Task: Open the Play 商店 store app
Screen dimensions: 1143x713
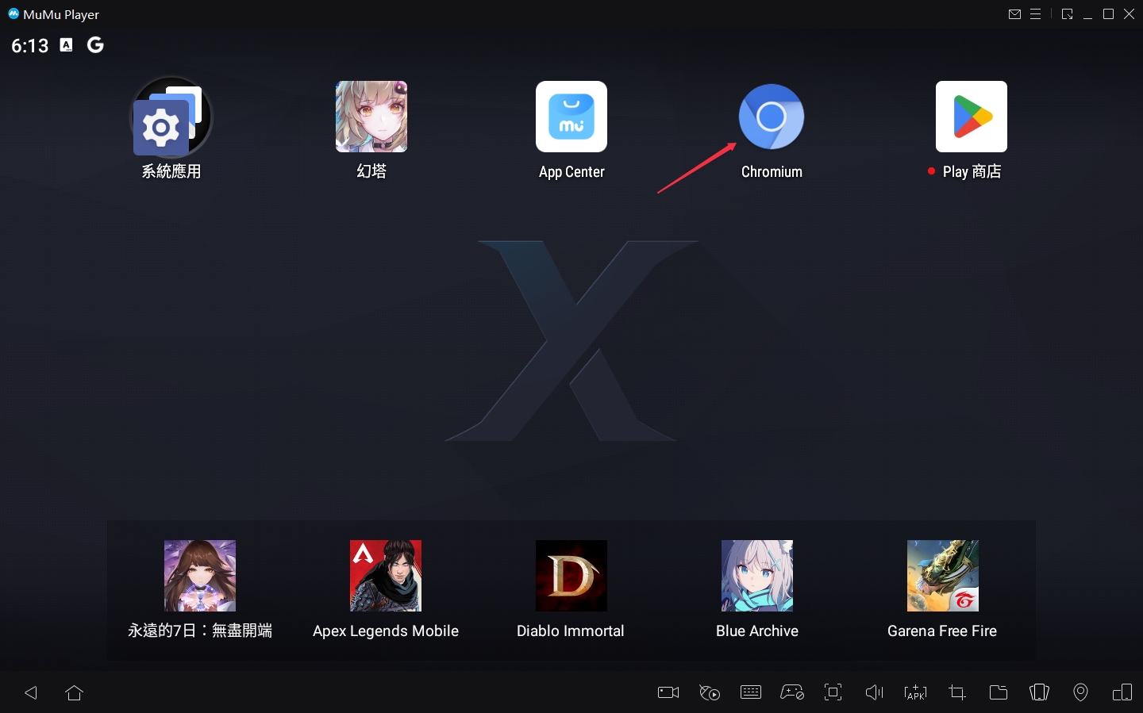Action: click(x=972, y=117)
